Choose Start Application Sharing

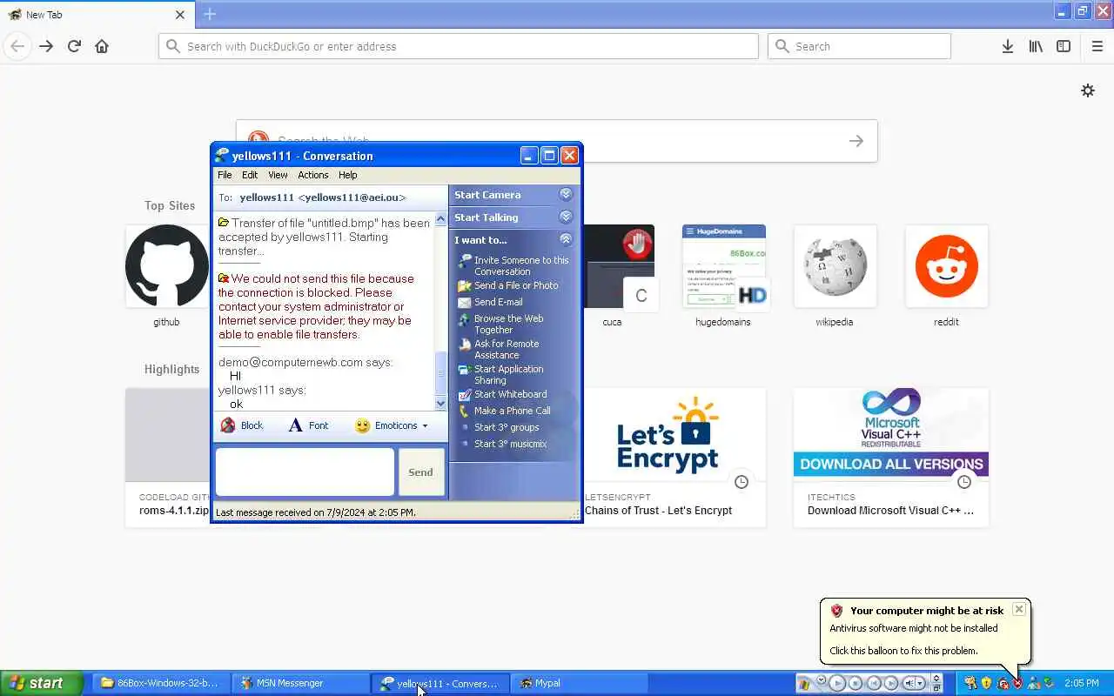tap(501, 374)
